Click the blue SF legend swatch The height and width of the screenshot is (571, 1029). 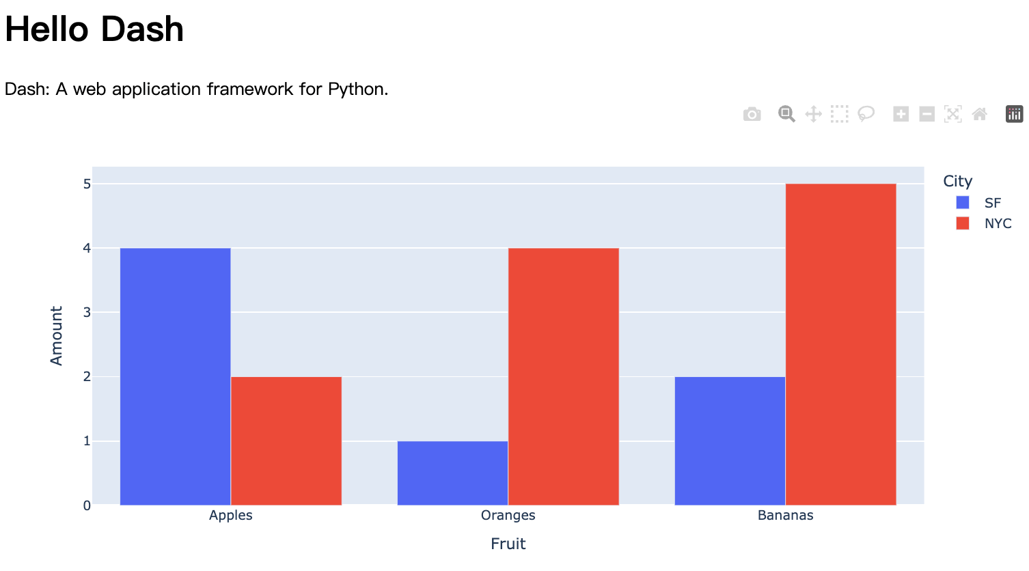[963, 203]
